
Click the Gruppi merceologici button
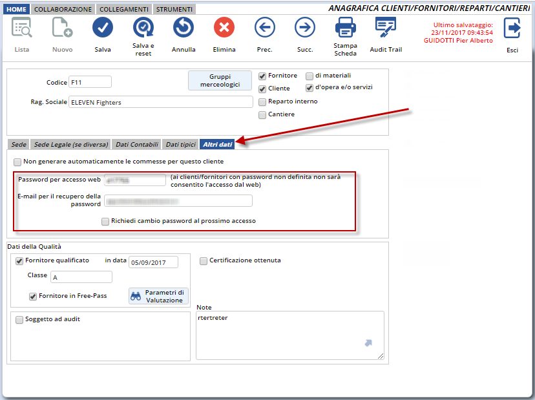220,81
